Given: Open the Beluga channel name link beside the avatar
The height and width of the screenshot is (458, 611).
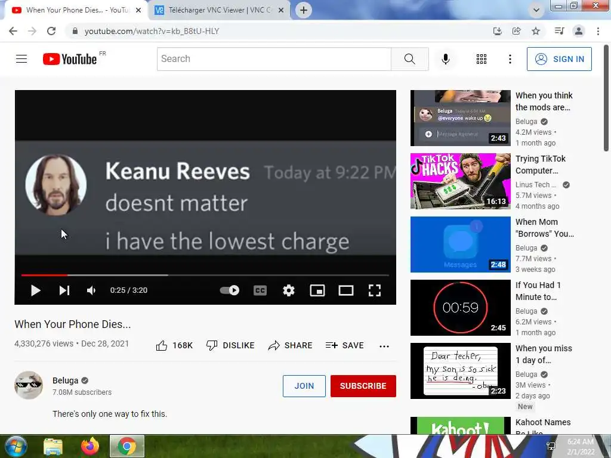Looking at the screenshot, I should (x=66, y=380).
